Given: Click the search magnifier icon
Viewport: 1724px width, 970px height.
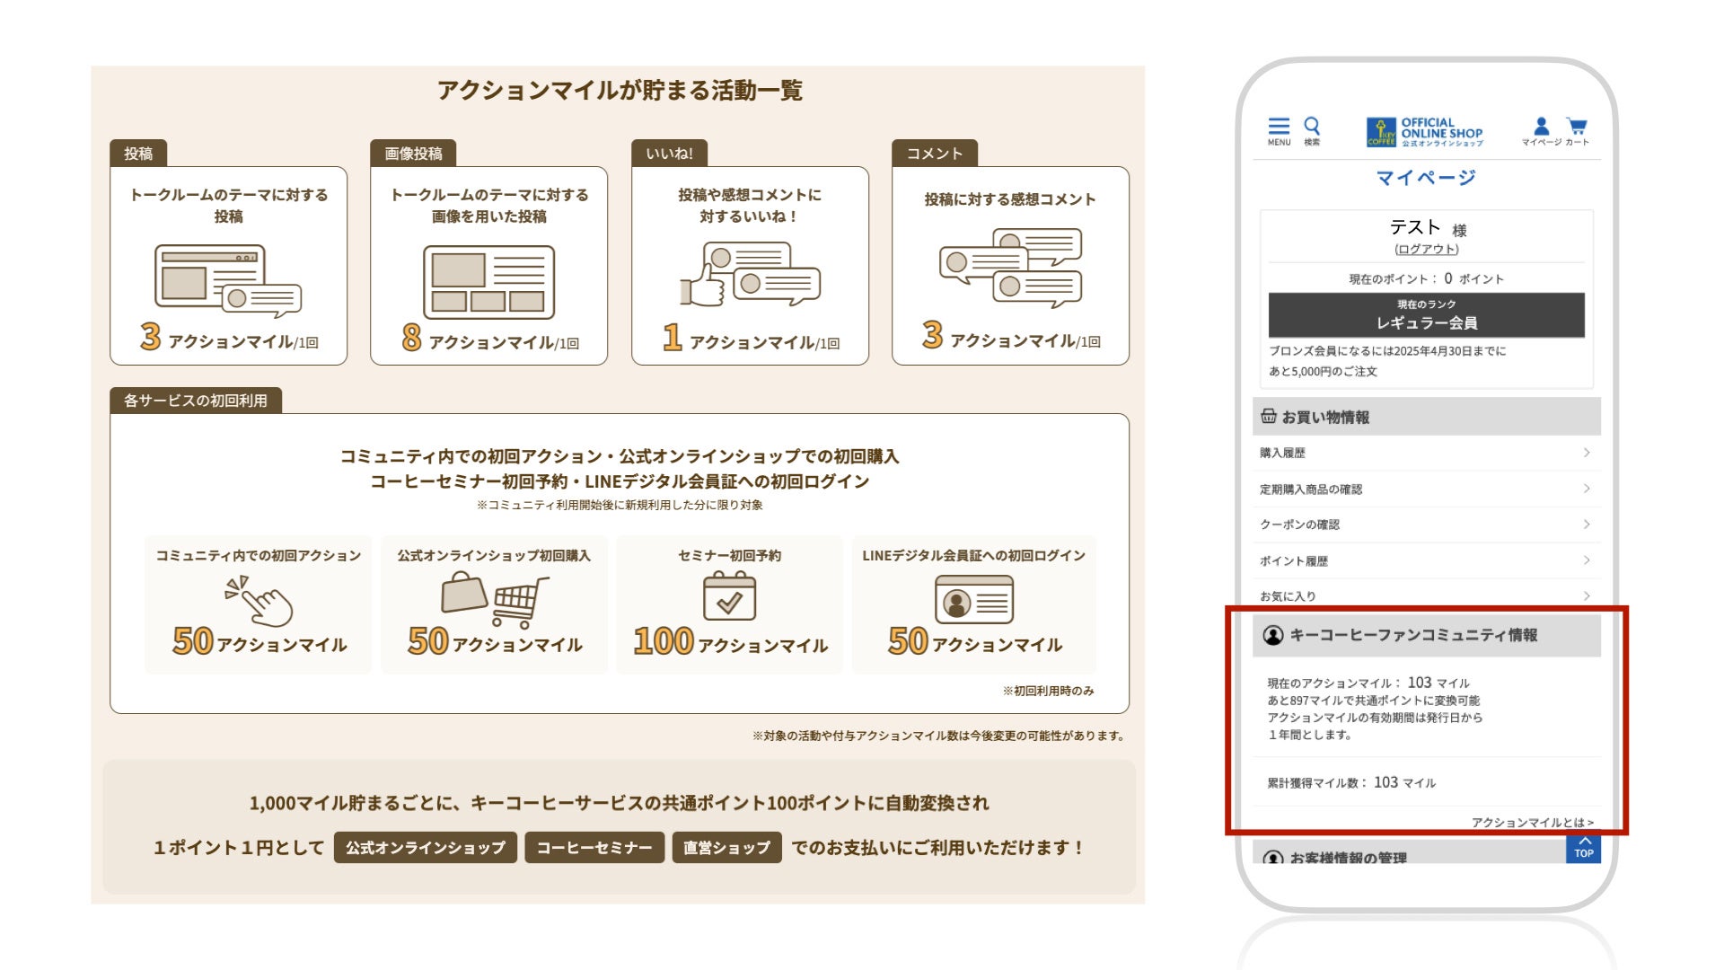Looking at the screenshot, I should click(x=1312, y=126).
